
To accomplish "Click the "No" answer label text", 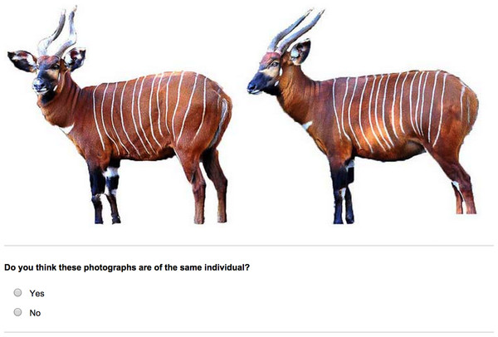I will pos(35,313).
